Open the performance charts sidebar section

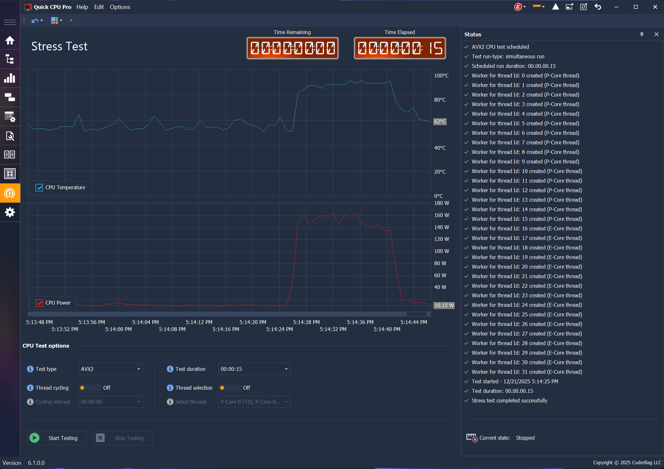10,78
